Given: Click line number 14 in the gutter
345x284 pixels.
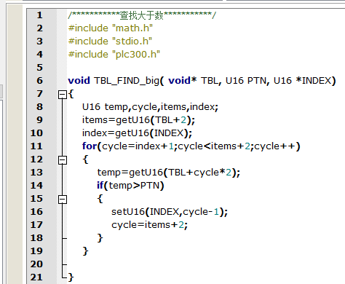Looking at the screenshot, I should [x=36, y=186].
